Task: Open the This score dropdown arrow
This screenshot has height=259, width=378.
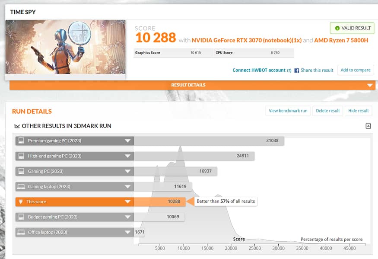Action: coord(127,201)
